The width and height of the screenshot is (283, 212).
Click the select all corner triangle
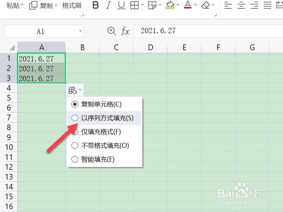pyautogui.click(x=12, y=48)
